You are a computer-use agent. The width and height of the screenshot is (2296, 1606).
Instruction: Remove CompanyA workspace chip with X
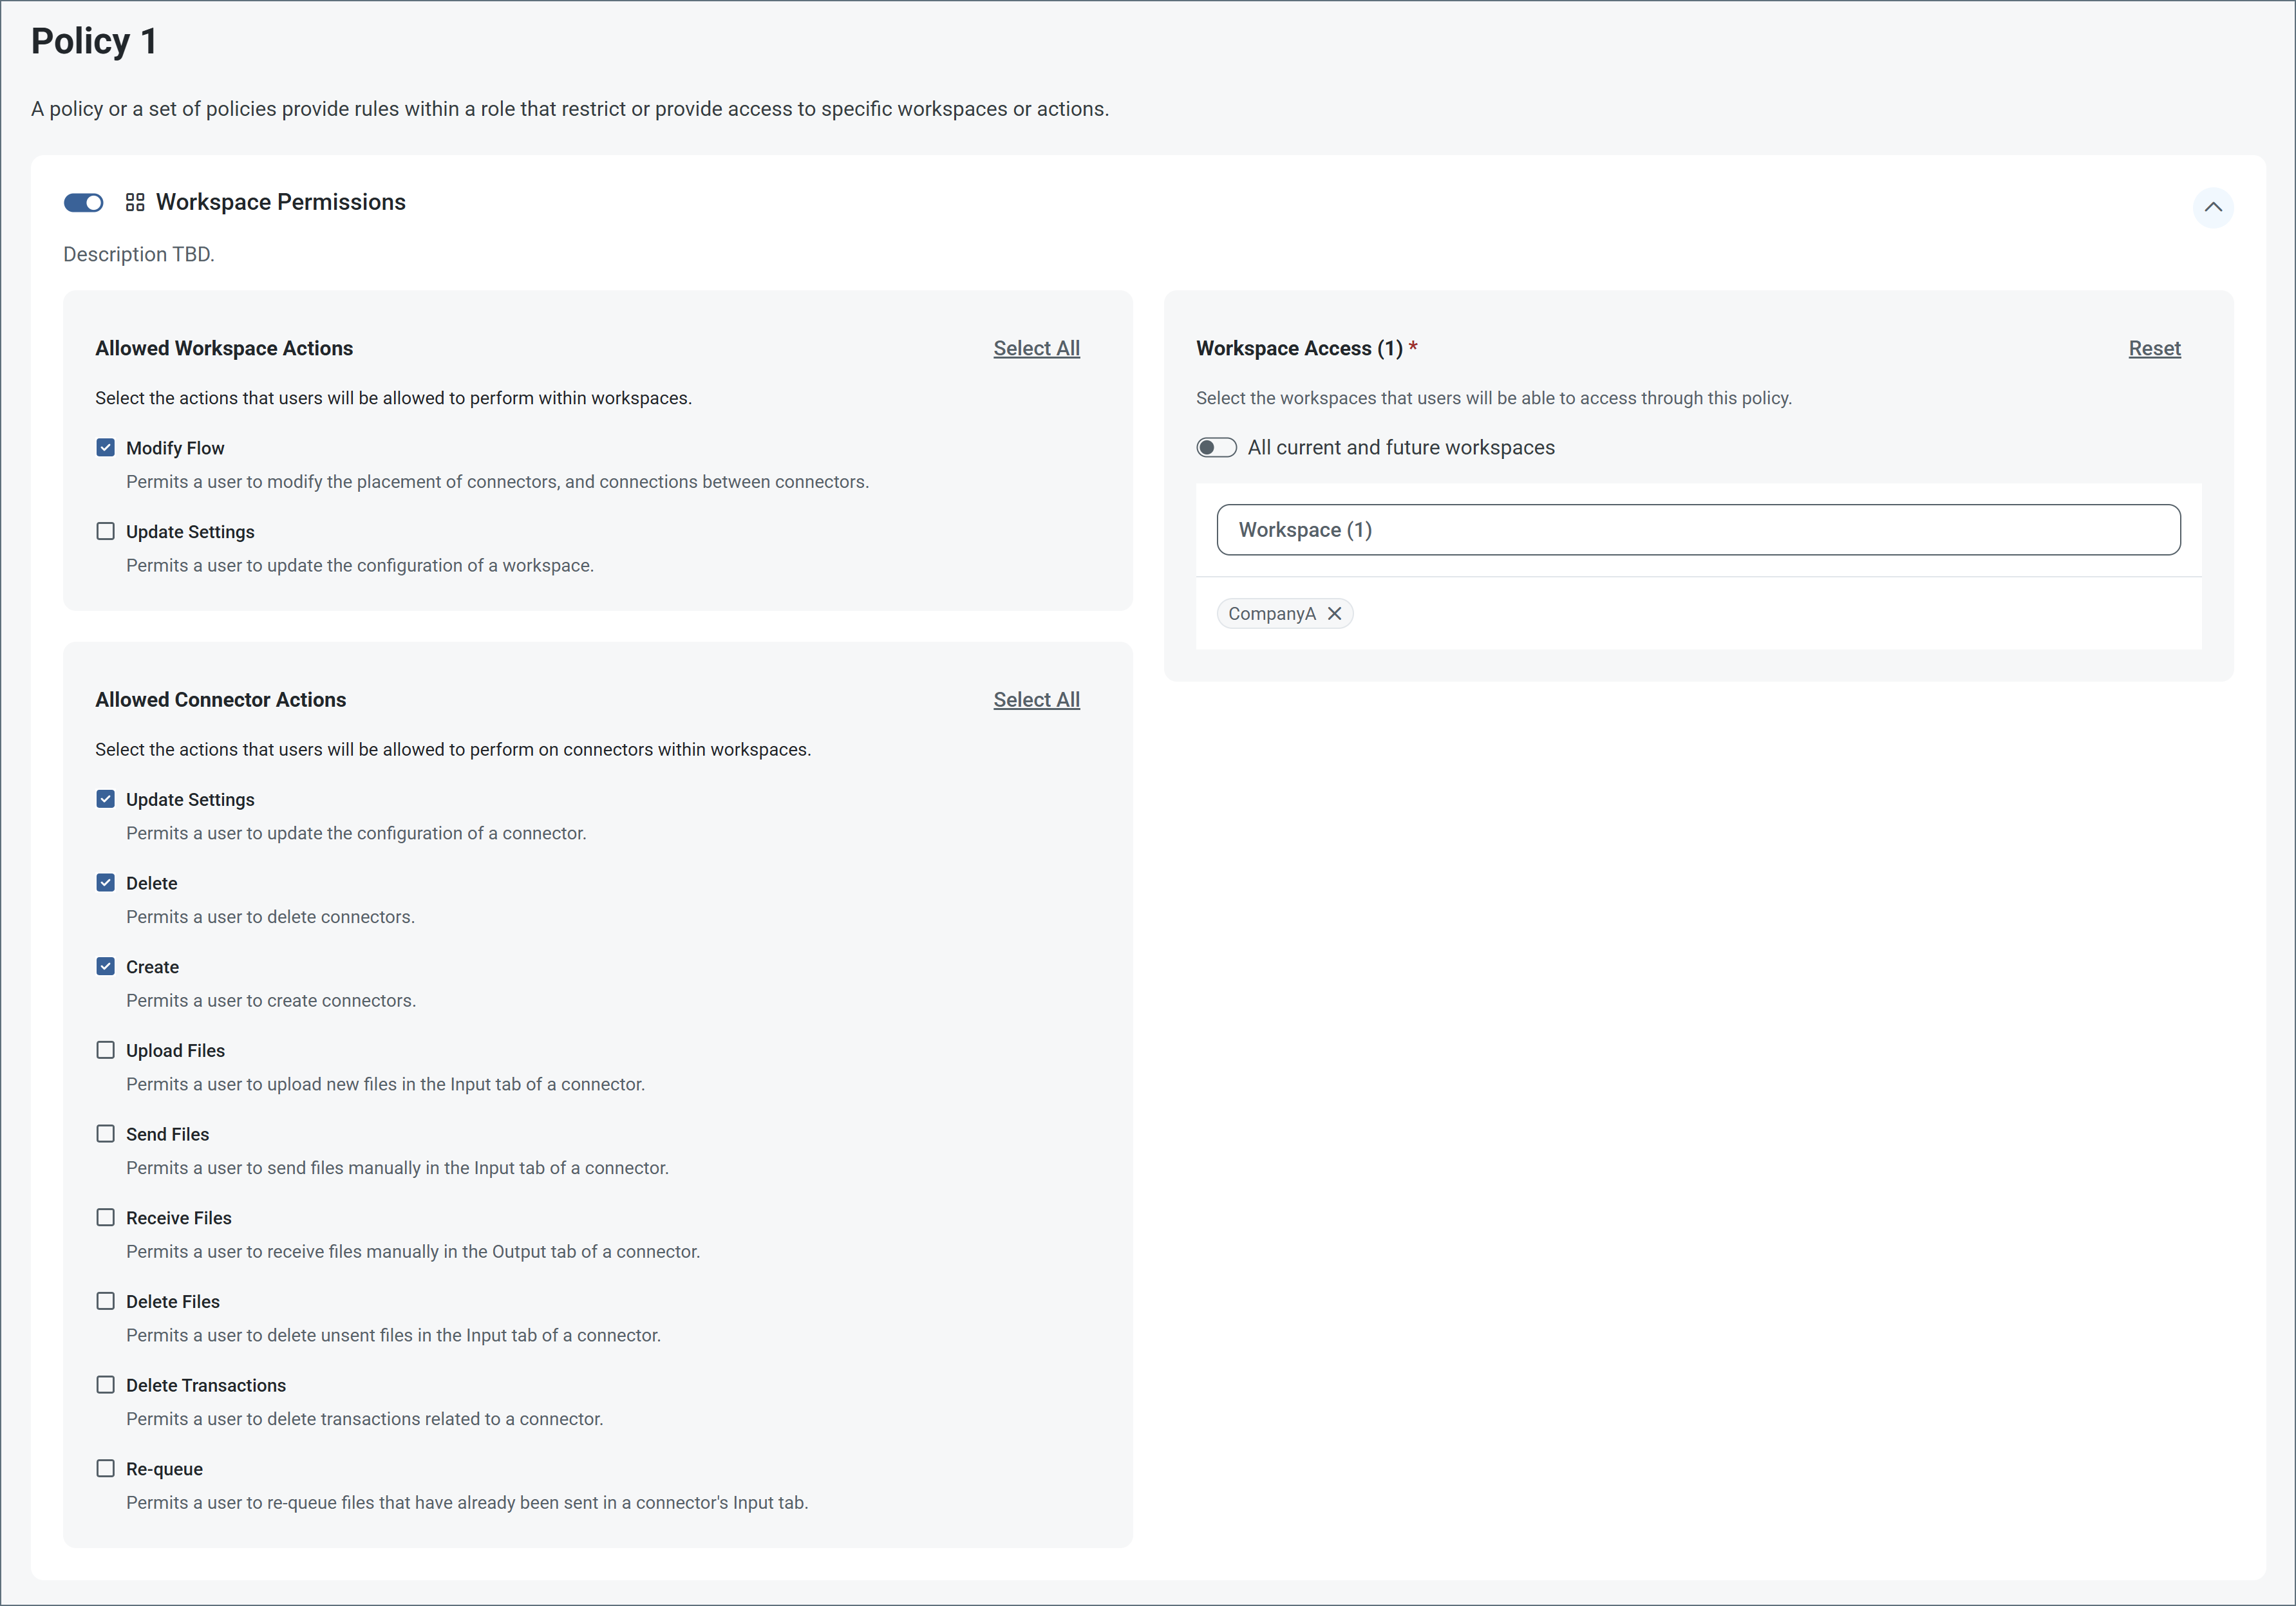(1334, 613)
